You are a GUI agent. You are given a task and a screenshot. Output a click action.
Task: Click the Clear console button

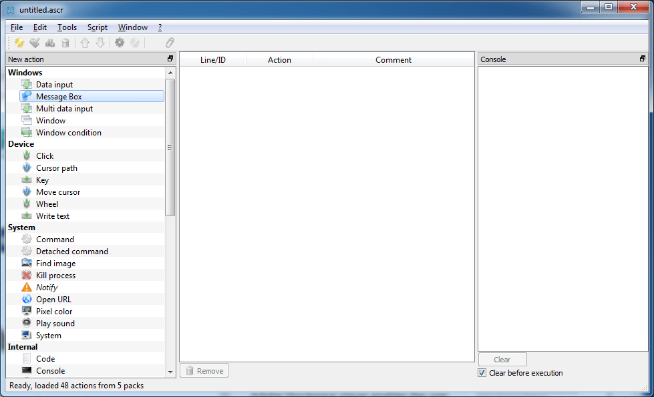(502, 359)
